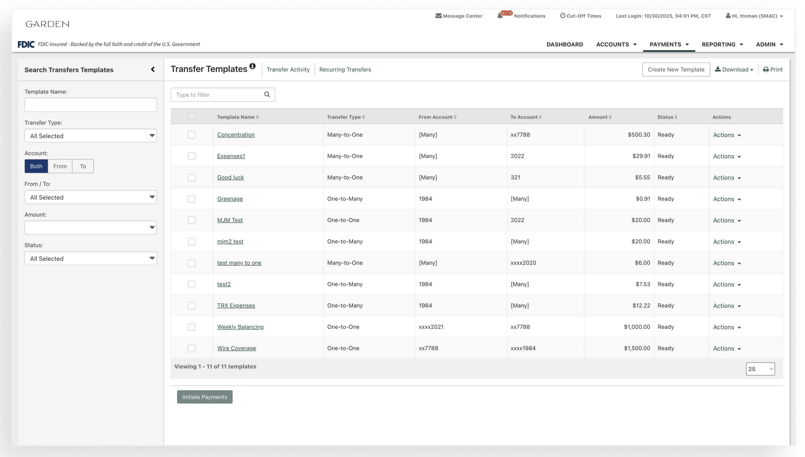Check the Concentration template checkbox
This screenshot has width=805, height=457.
tap(191, 135)
